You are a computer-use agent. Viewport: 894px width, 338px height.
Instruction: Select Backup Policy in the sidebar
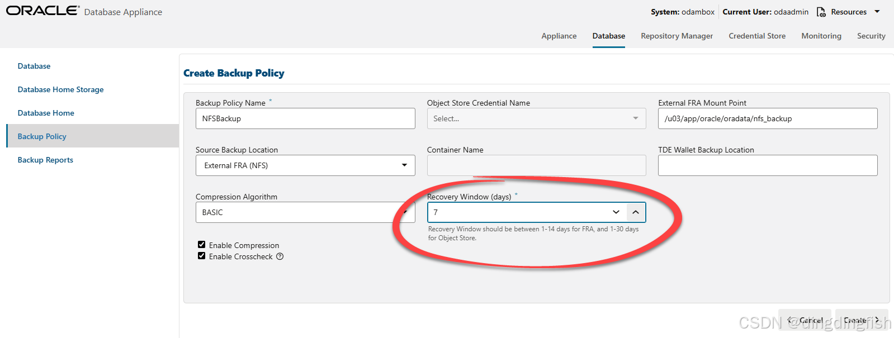point(93,136)
